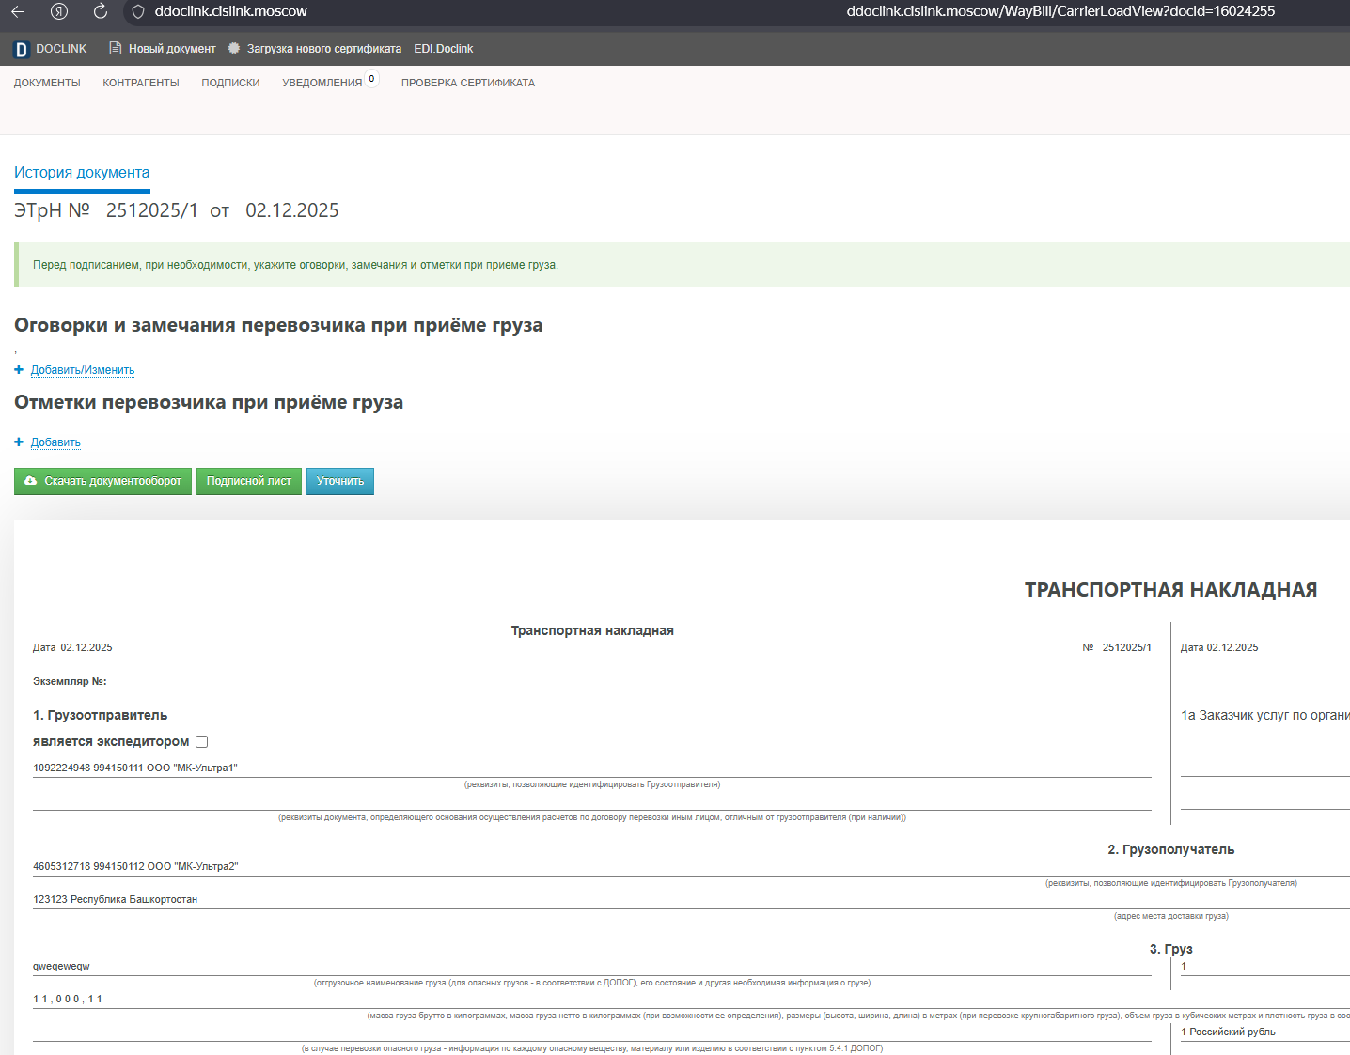Click document number '2512025/1' in heading
This screenshot has width=1350, height=1055.
click(x=152, y=210)
